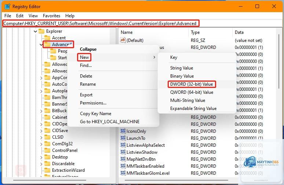Click the CIDSave folder icon
This screenshot has height=185, width=284.
[x=47, y=130]
